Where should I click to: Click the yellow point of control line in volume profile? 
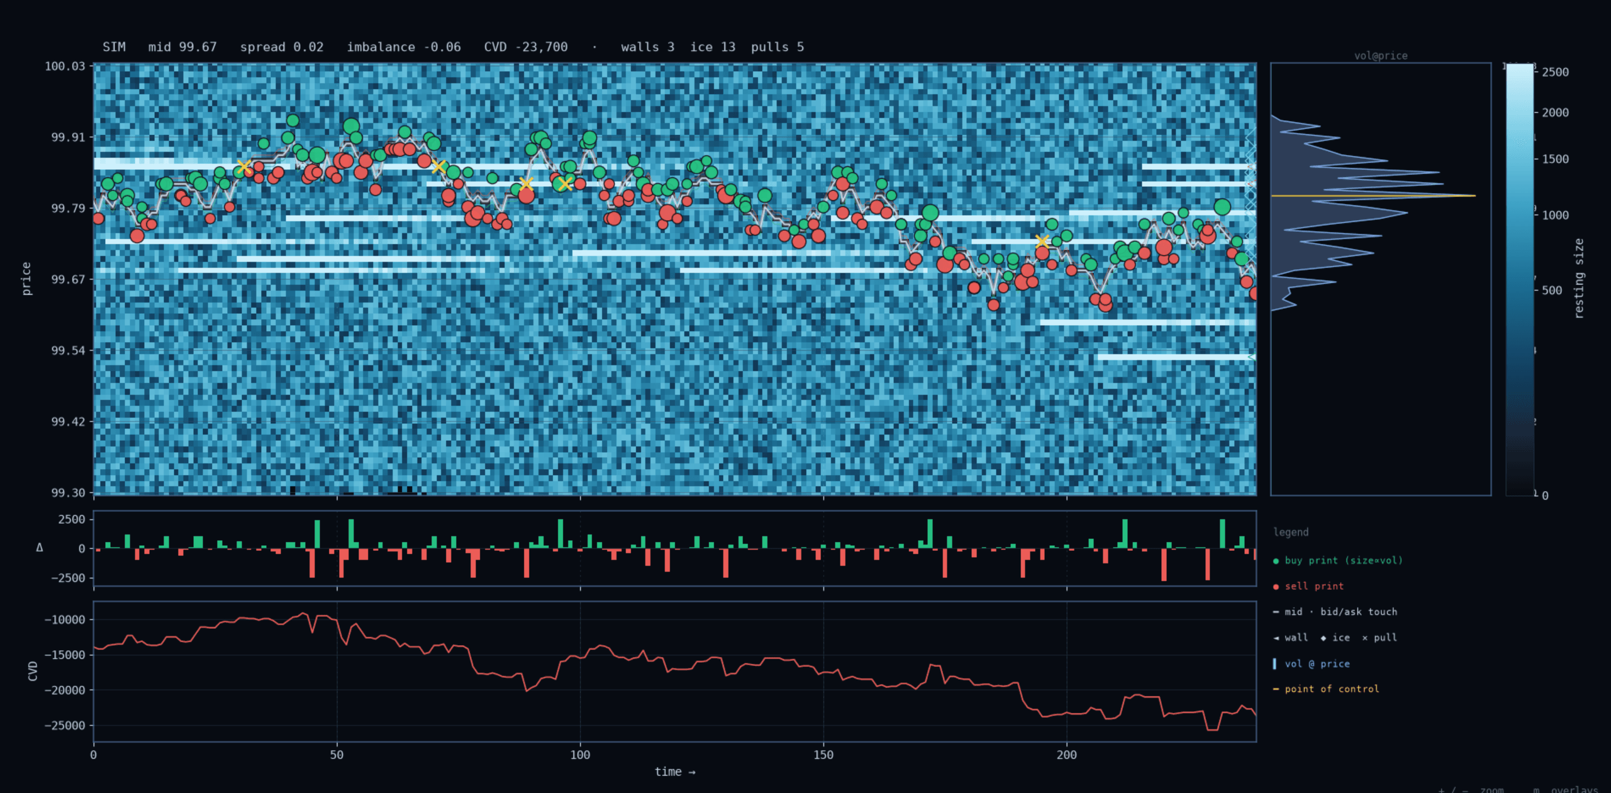[1373, 196]
